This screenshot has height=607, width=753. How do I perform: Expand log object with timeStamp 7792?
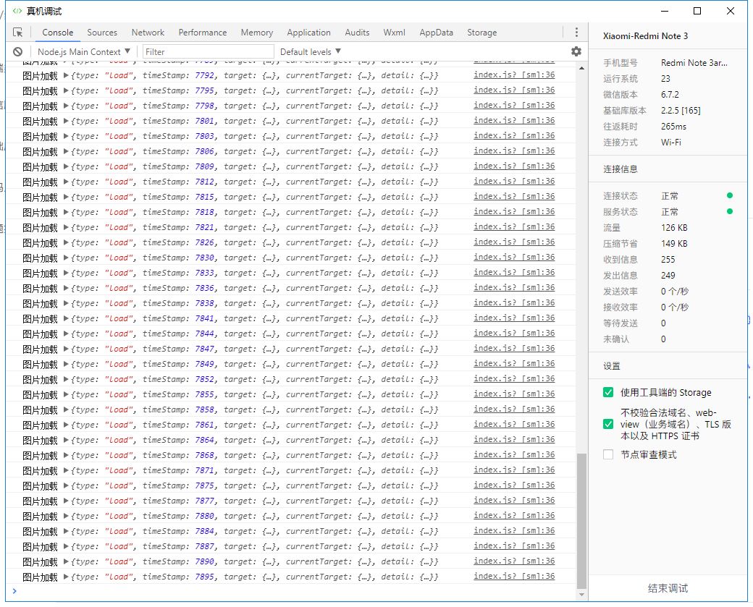(66, 75)
